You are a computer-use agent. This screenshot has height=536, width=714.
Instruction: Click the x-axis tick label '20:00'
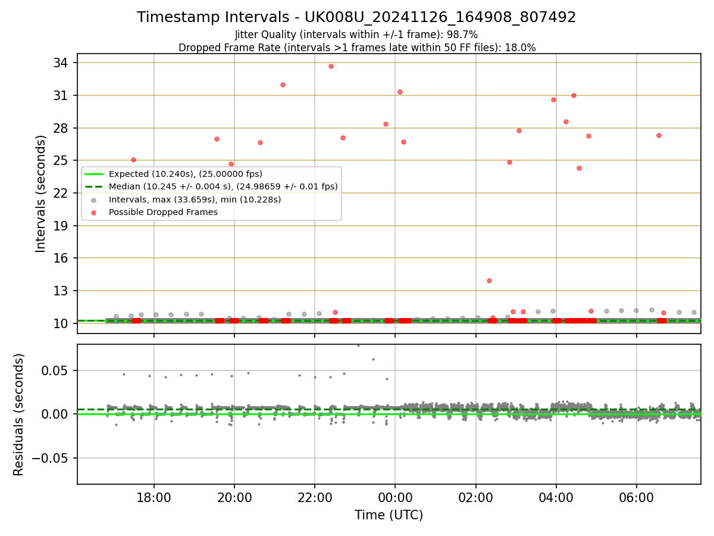(234, 497)
